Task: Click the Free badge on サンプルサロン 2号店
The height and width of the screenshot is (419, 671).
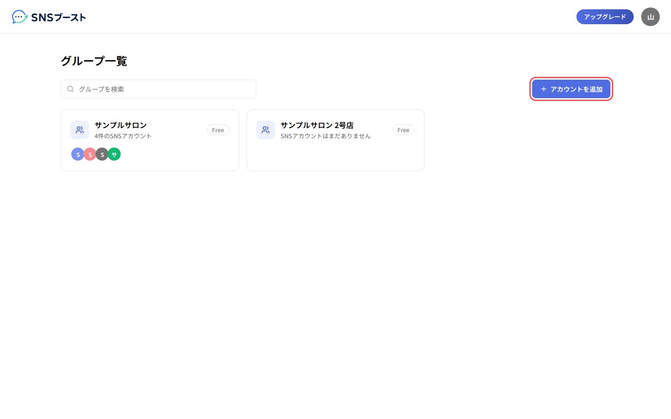Action: pos(404,130)
